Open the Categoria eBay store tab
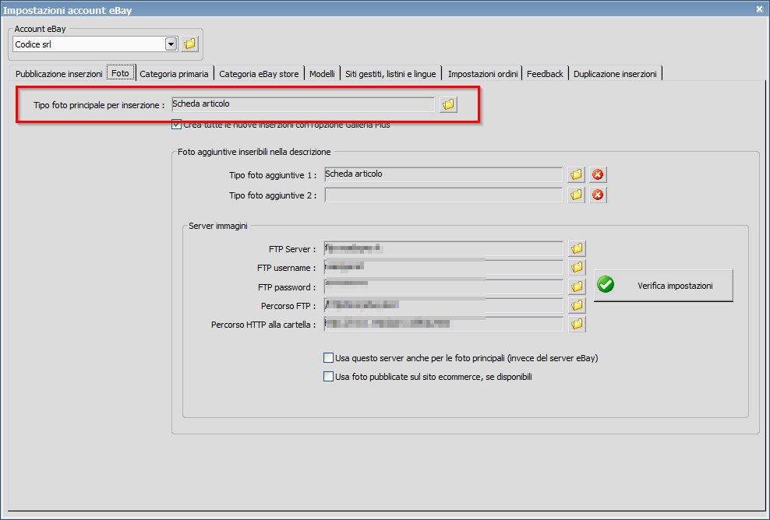 click(259, 74)
